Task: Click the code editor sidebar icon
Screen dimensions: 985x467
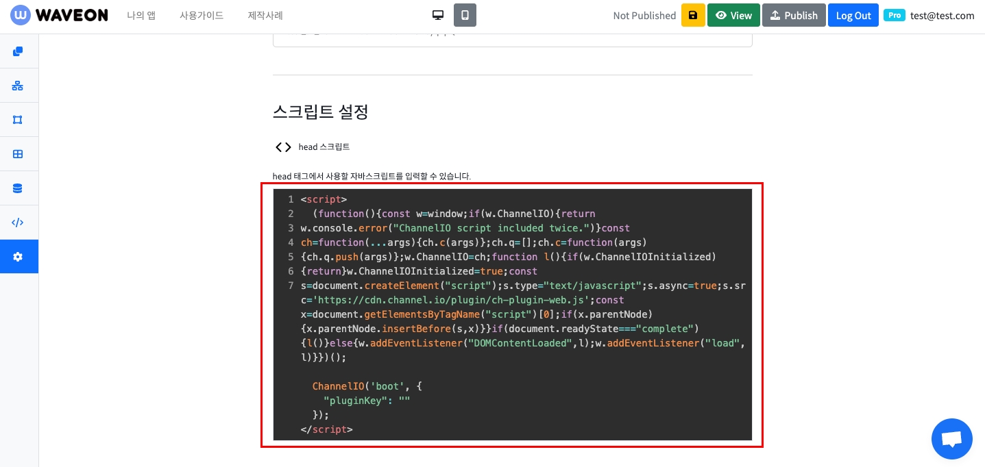Action: point(18,223)
